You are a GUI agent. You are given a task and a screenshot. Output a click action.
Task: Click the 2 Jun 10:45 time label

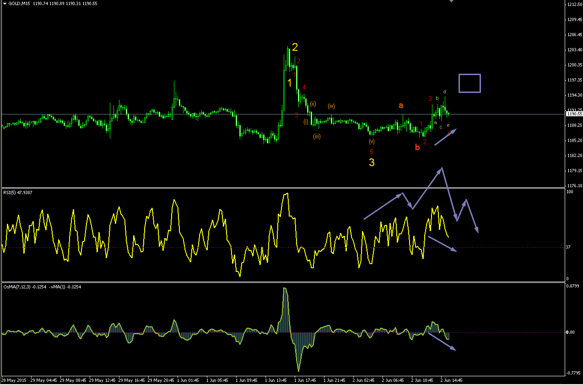[x=422, y=380]
